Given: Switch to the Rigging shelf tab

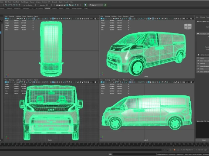Looking at the screenshot, I should click(9, 8).
